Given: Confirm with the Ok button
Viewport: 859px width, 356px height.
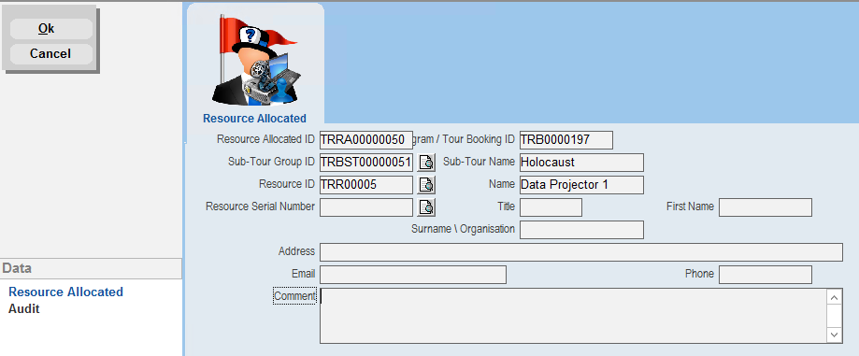Looking at the screenshot, I should (x=51, y=28).
